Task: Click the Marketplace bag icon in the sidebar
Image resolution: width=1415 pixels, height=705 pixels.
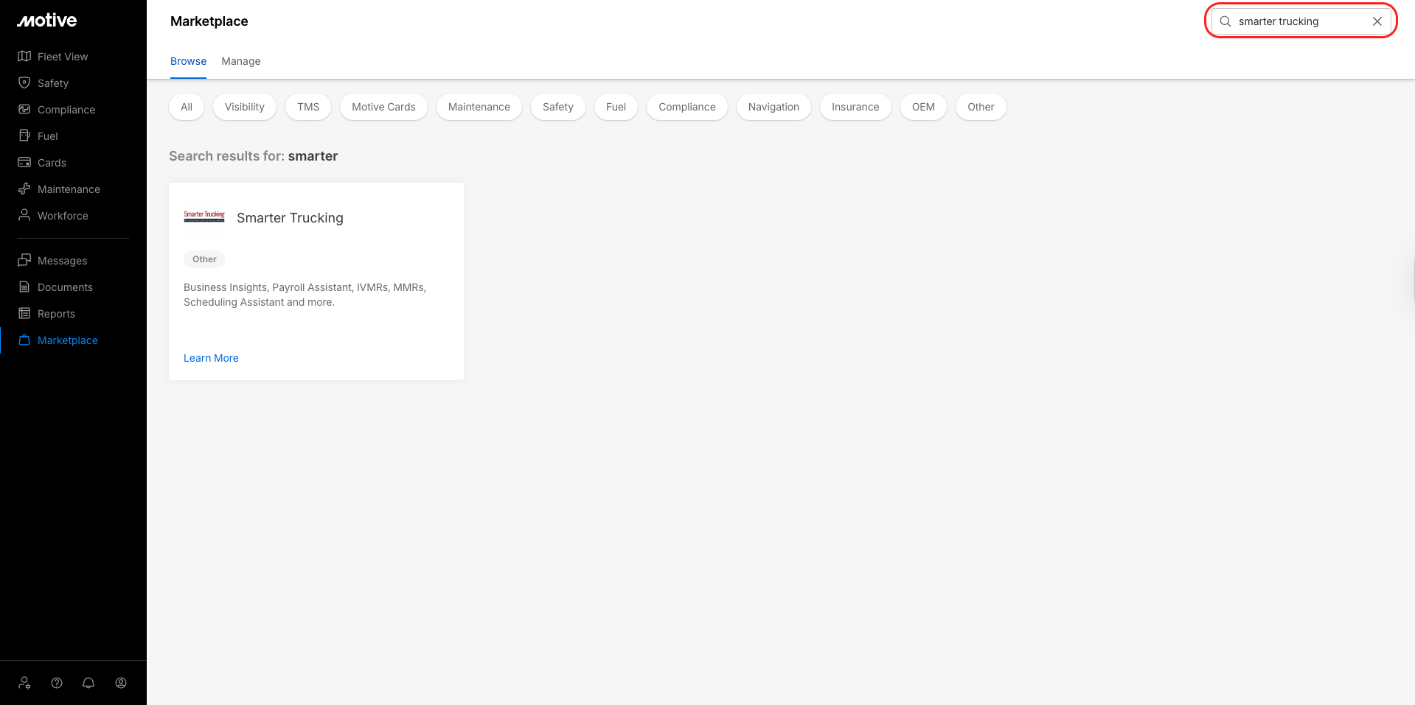Action: (x=24, y=340)
